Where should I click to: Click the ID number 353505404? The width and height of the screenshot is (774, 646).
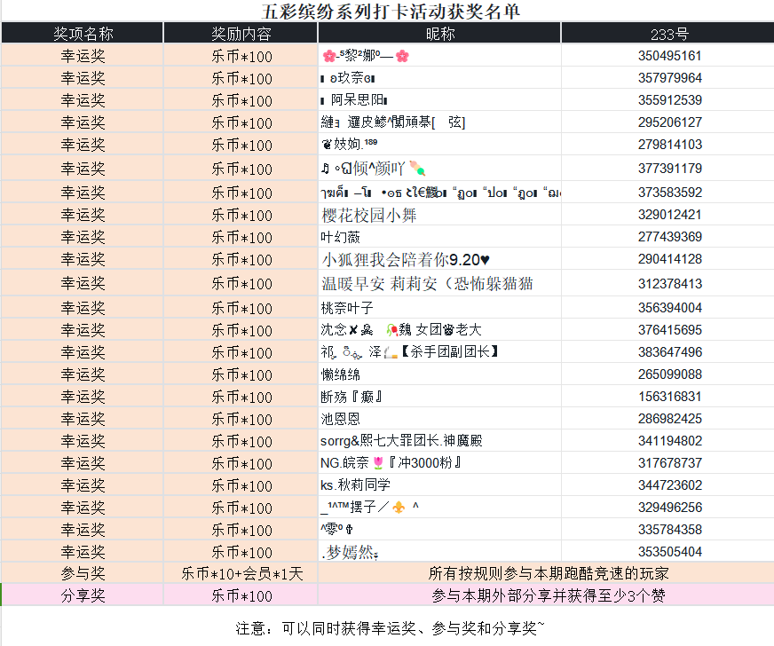669,552
